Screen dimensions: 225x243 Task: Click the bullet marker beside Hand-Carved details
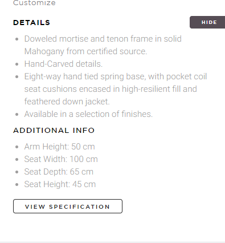(x=17, y=64)
